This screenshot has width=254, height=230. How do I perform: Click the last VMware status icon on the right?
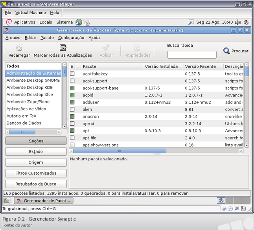(243, 209)
